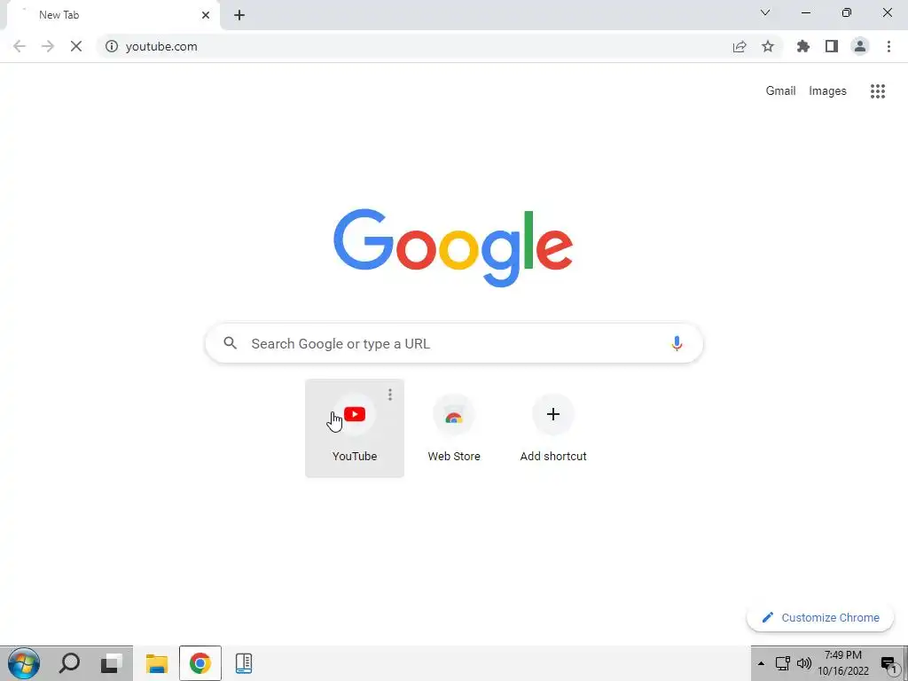Viewport: 908px width, 681px height.
Task: View site information icon in address bar
Action: (112, 46)
